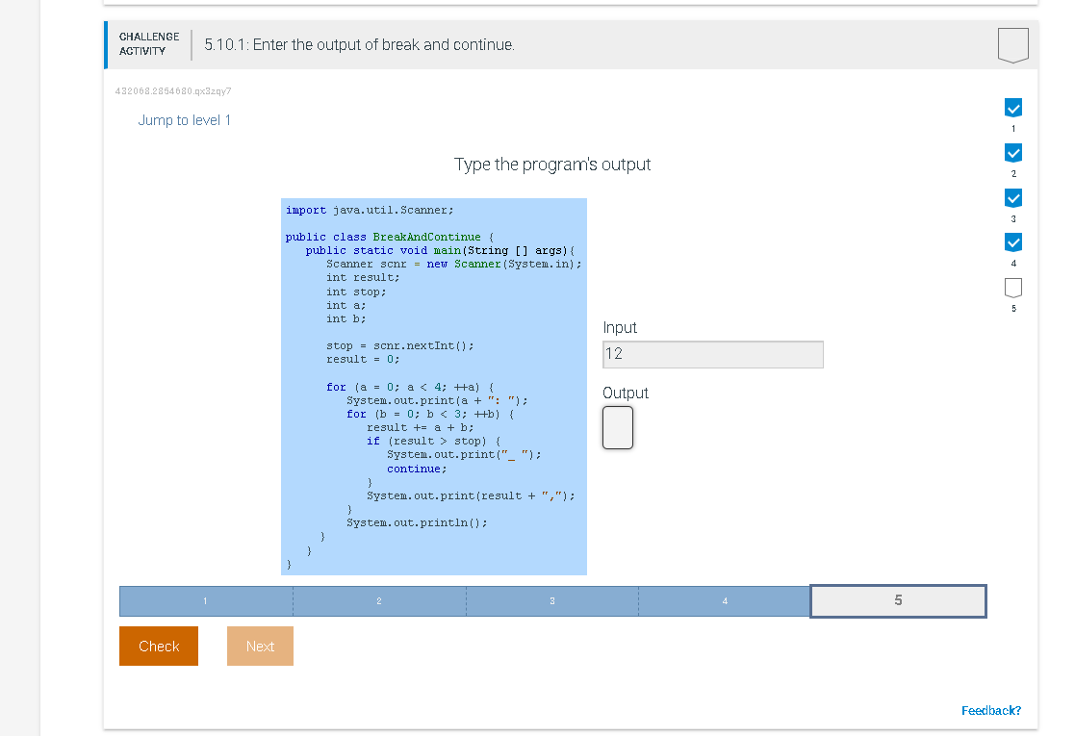Click the Check button
Image resolution: width=1075 pixels, height=736 pixels.
[158, 646]
